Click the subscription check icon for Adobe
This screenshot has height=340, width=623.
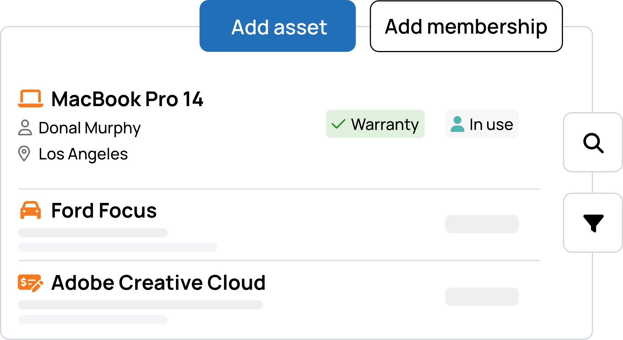[x=31, y=283]
